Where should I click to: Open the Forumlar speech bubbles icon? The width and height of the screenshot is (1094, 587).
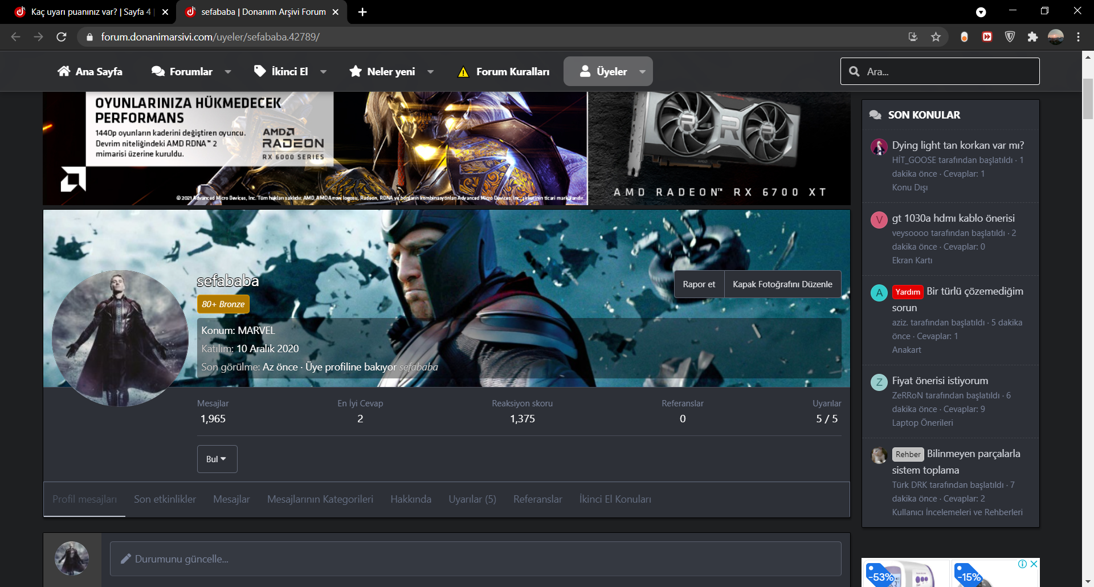[x=158, y=71]
